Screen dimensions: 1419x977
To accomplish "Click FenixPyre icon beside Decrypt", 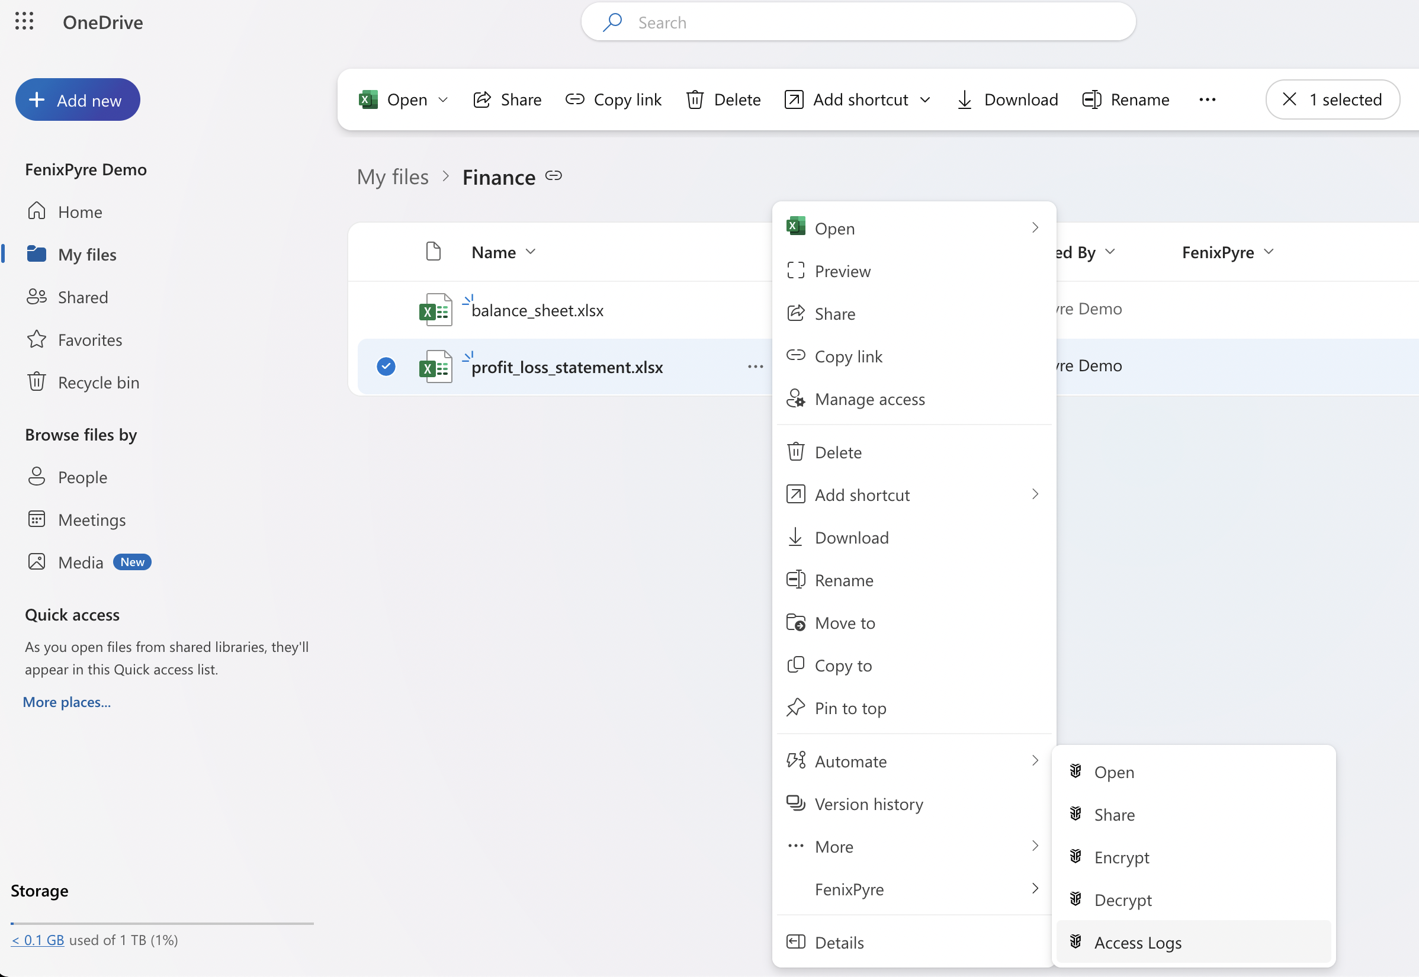I will [x=1076, y=899].
